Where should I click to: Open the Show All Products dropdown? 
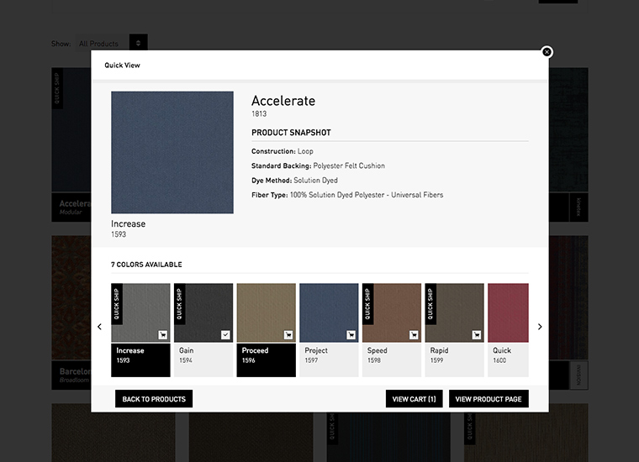tap(111, 43)
